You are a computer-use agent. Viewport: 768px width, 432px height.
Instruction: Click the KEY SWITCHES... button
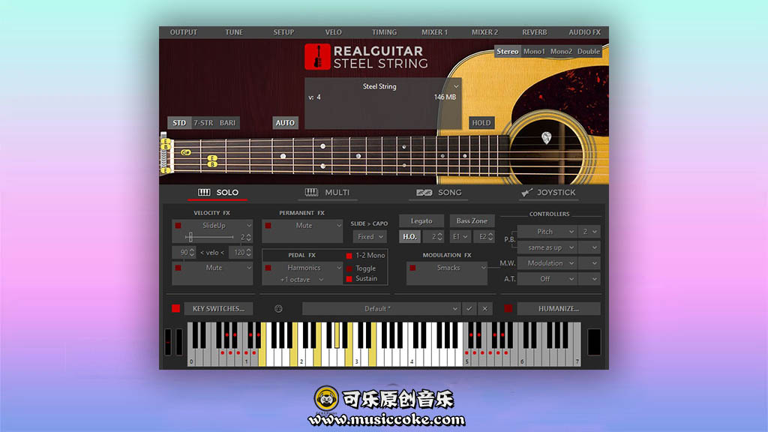(218, 308)
